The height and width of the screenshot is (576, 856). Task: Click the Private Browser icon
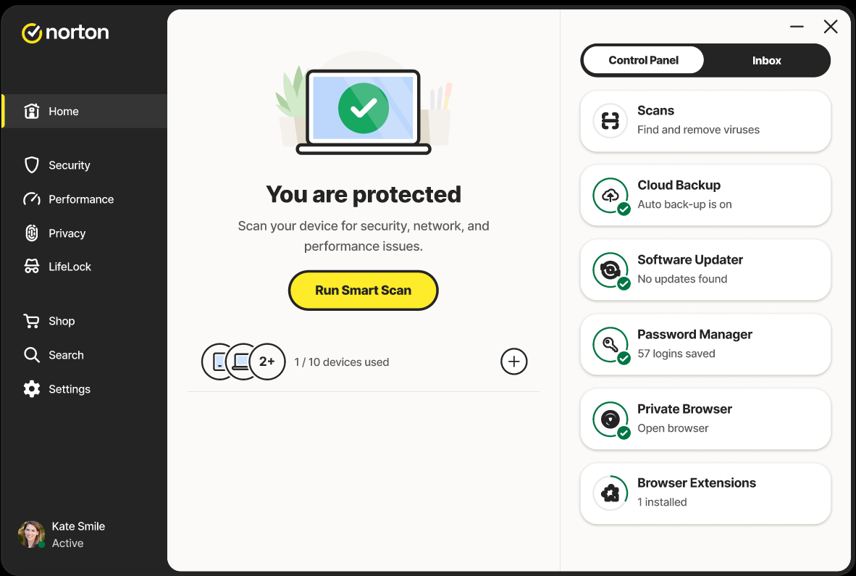point(610,420)
